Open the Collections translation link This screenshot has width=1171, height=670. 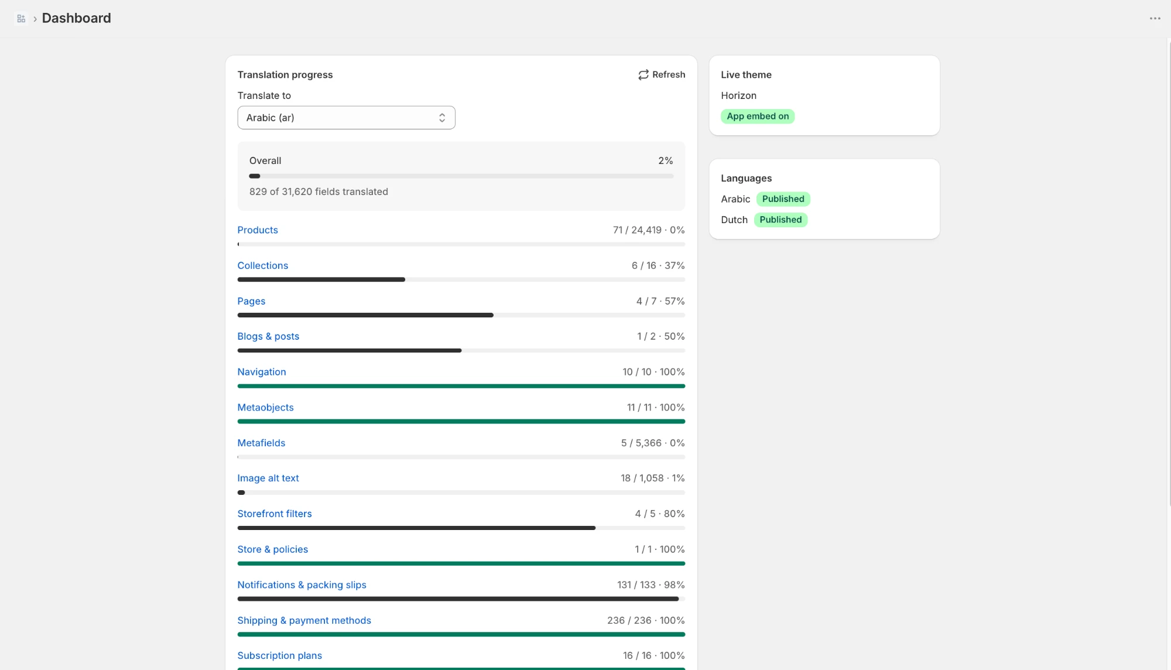[x=262, y=265]
